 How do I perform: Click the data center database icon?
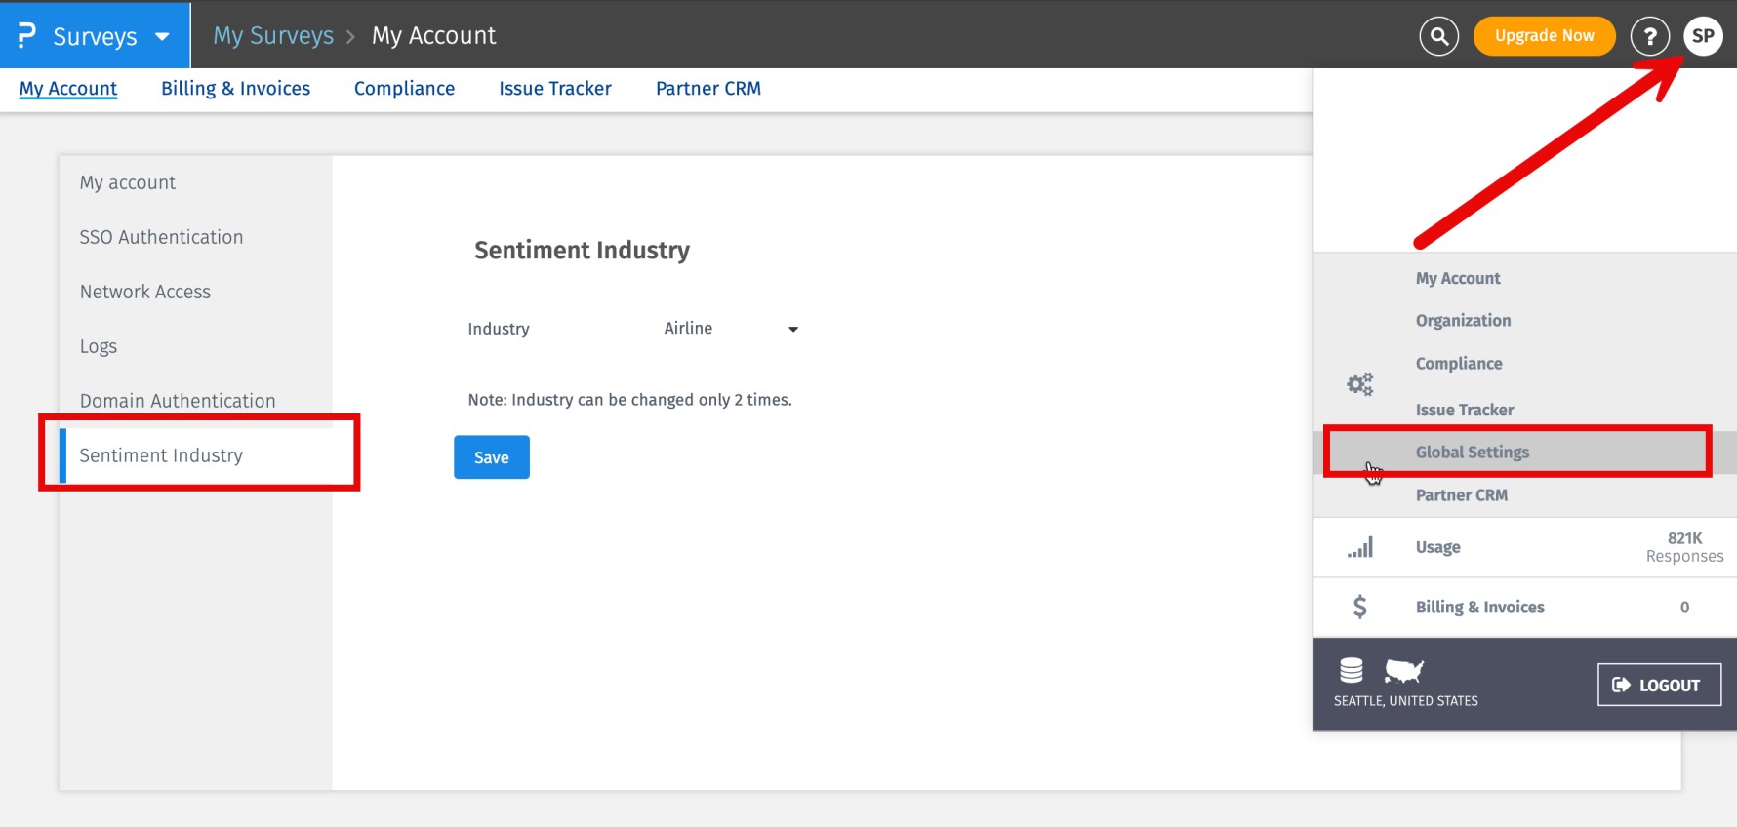(1352, 670)
